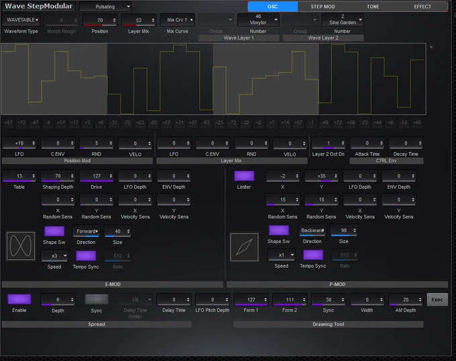The image size is (456, 361).
Task: Click the Layer Mix LFO stepper
Action: coord(174,143)
